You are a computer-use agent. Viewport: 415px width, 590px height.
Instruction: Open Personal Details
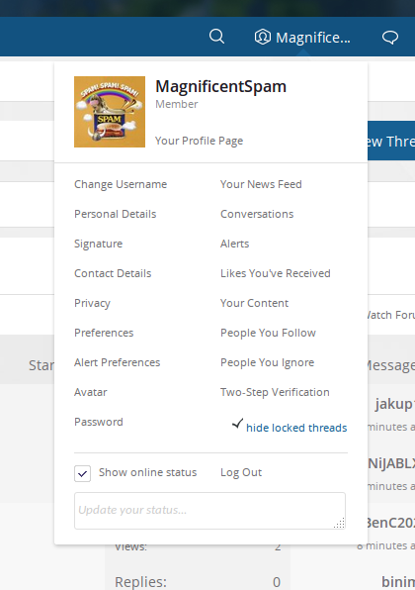point(116,214)
